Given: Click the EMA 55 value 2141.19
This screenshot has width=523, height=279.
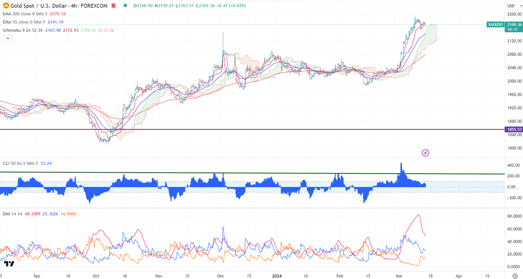Looking at the screenshot, I should [x=56, y=22].
